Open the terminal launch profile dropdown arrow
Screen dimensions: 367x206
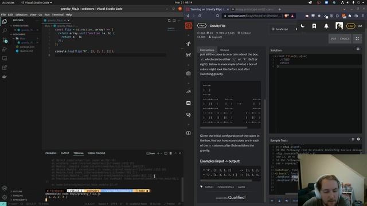(161, 153)
